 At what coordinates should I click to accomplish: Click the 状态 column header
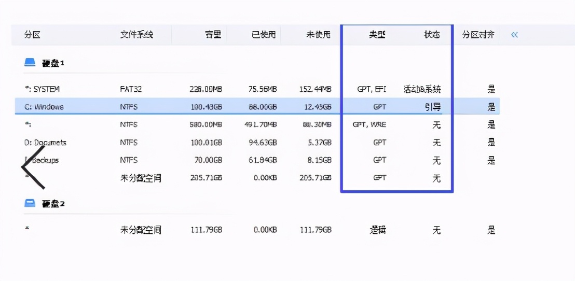click(432, 35)
